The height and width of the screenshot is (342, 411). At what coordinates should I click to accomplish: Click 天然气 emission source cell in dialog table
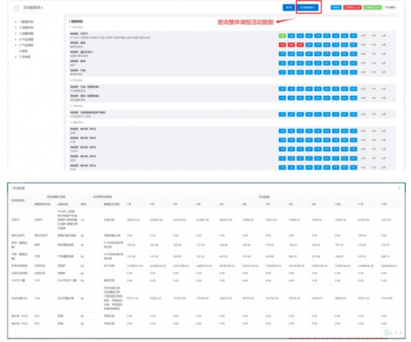16,220
